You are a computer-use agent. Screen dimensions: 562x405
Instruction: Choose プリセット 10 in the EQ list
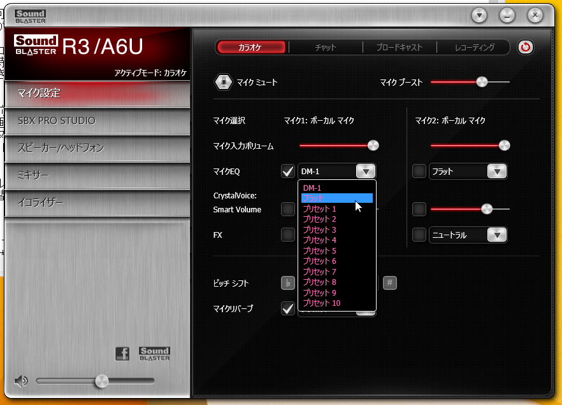[x=337, y=303]
